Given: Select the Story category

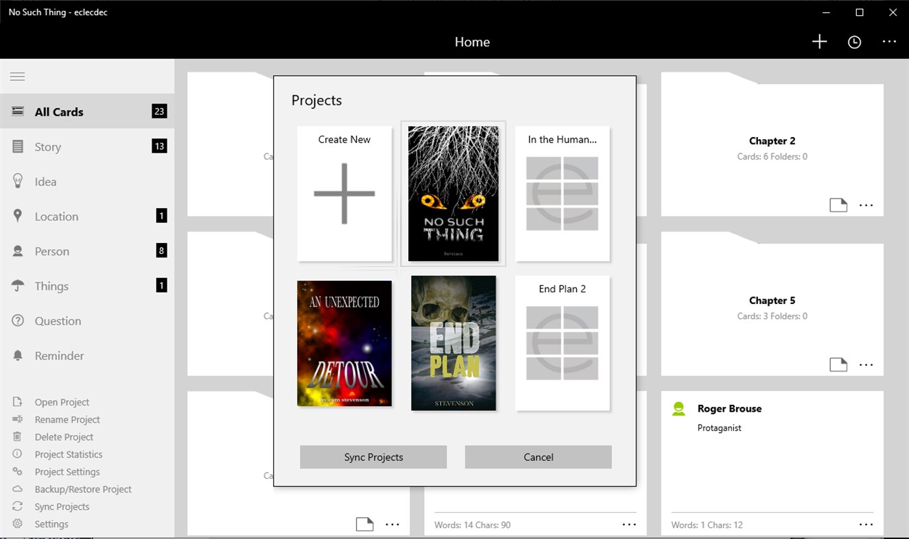Looking at the screenshot, I should pos(87,147).
